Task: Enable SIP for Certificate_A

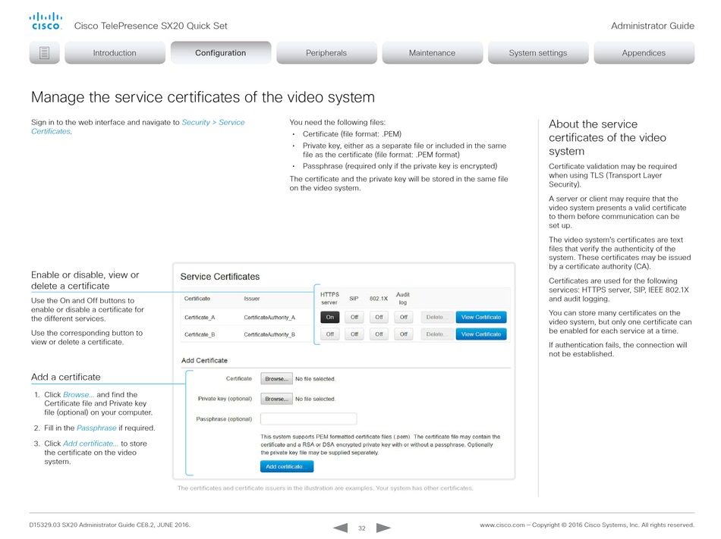Action: 354,318
